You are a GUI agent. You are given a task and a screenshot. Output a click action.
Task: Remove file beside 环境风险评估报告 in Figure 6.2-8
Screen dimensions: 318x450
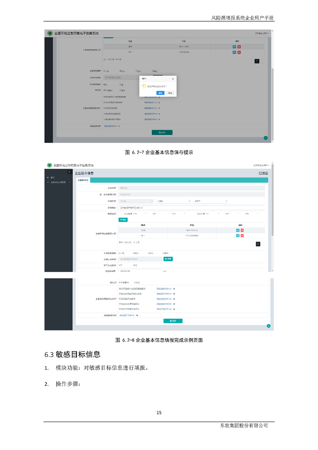pyautogui.click(x=174, y=299)
